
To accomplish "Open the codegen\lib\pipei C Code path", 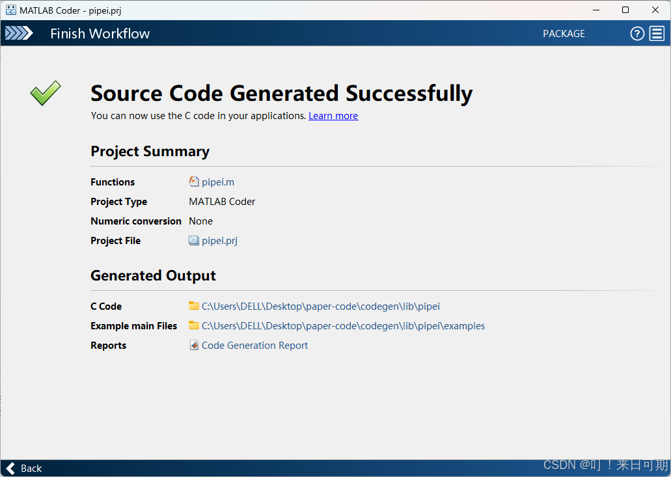I will (x=320, y=307).
